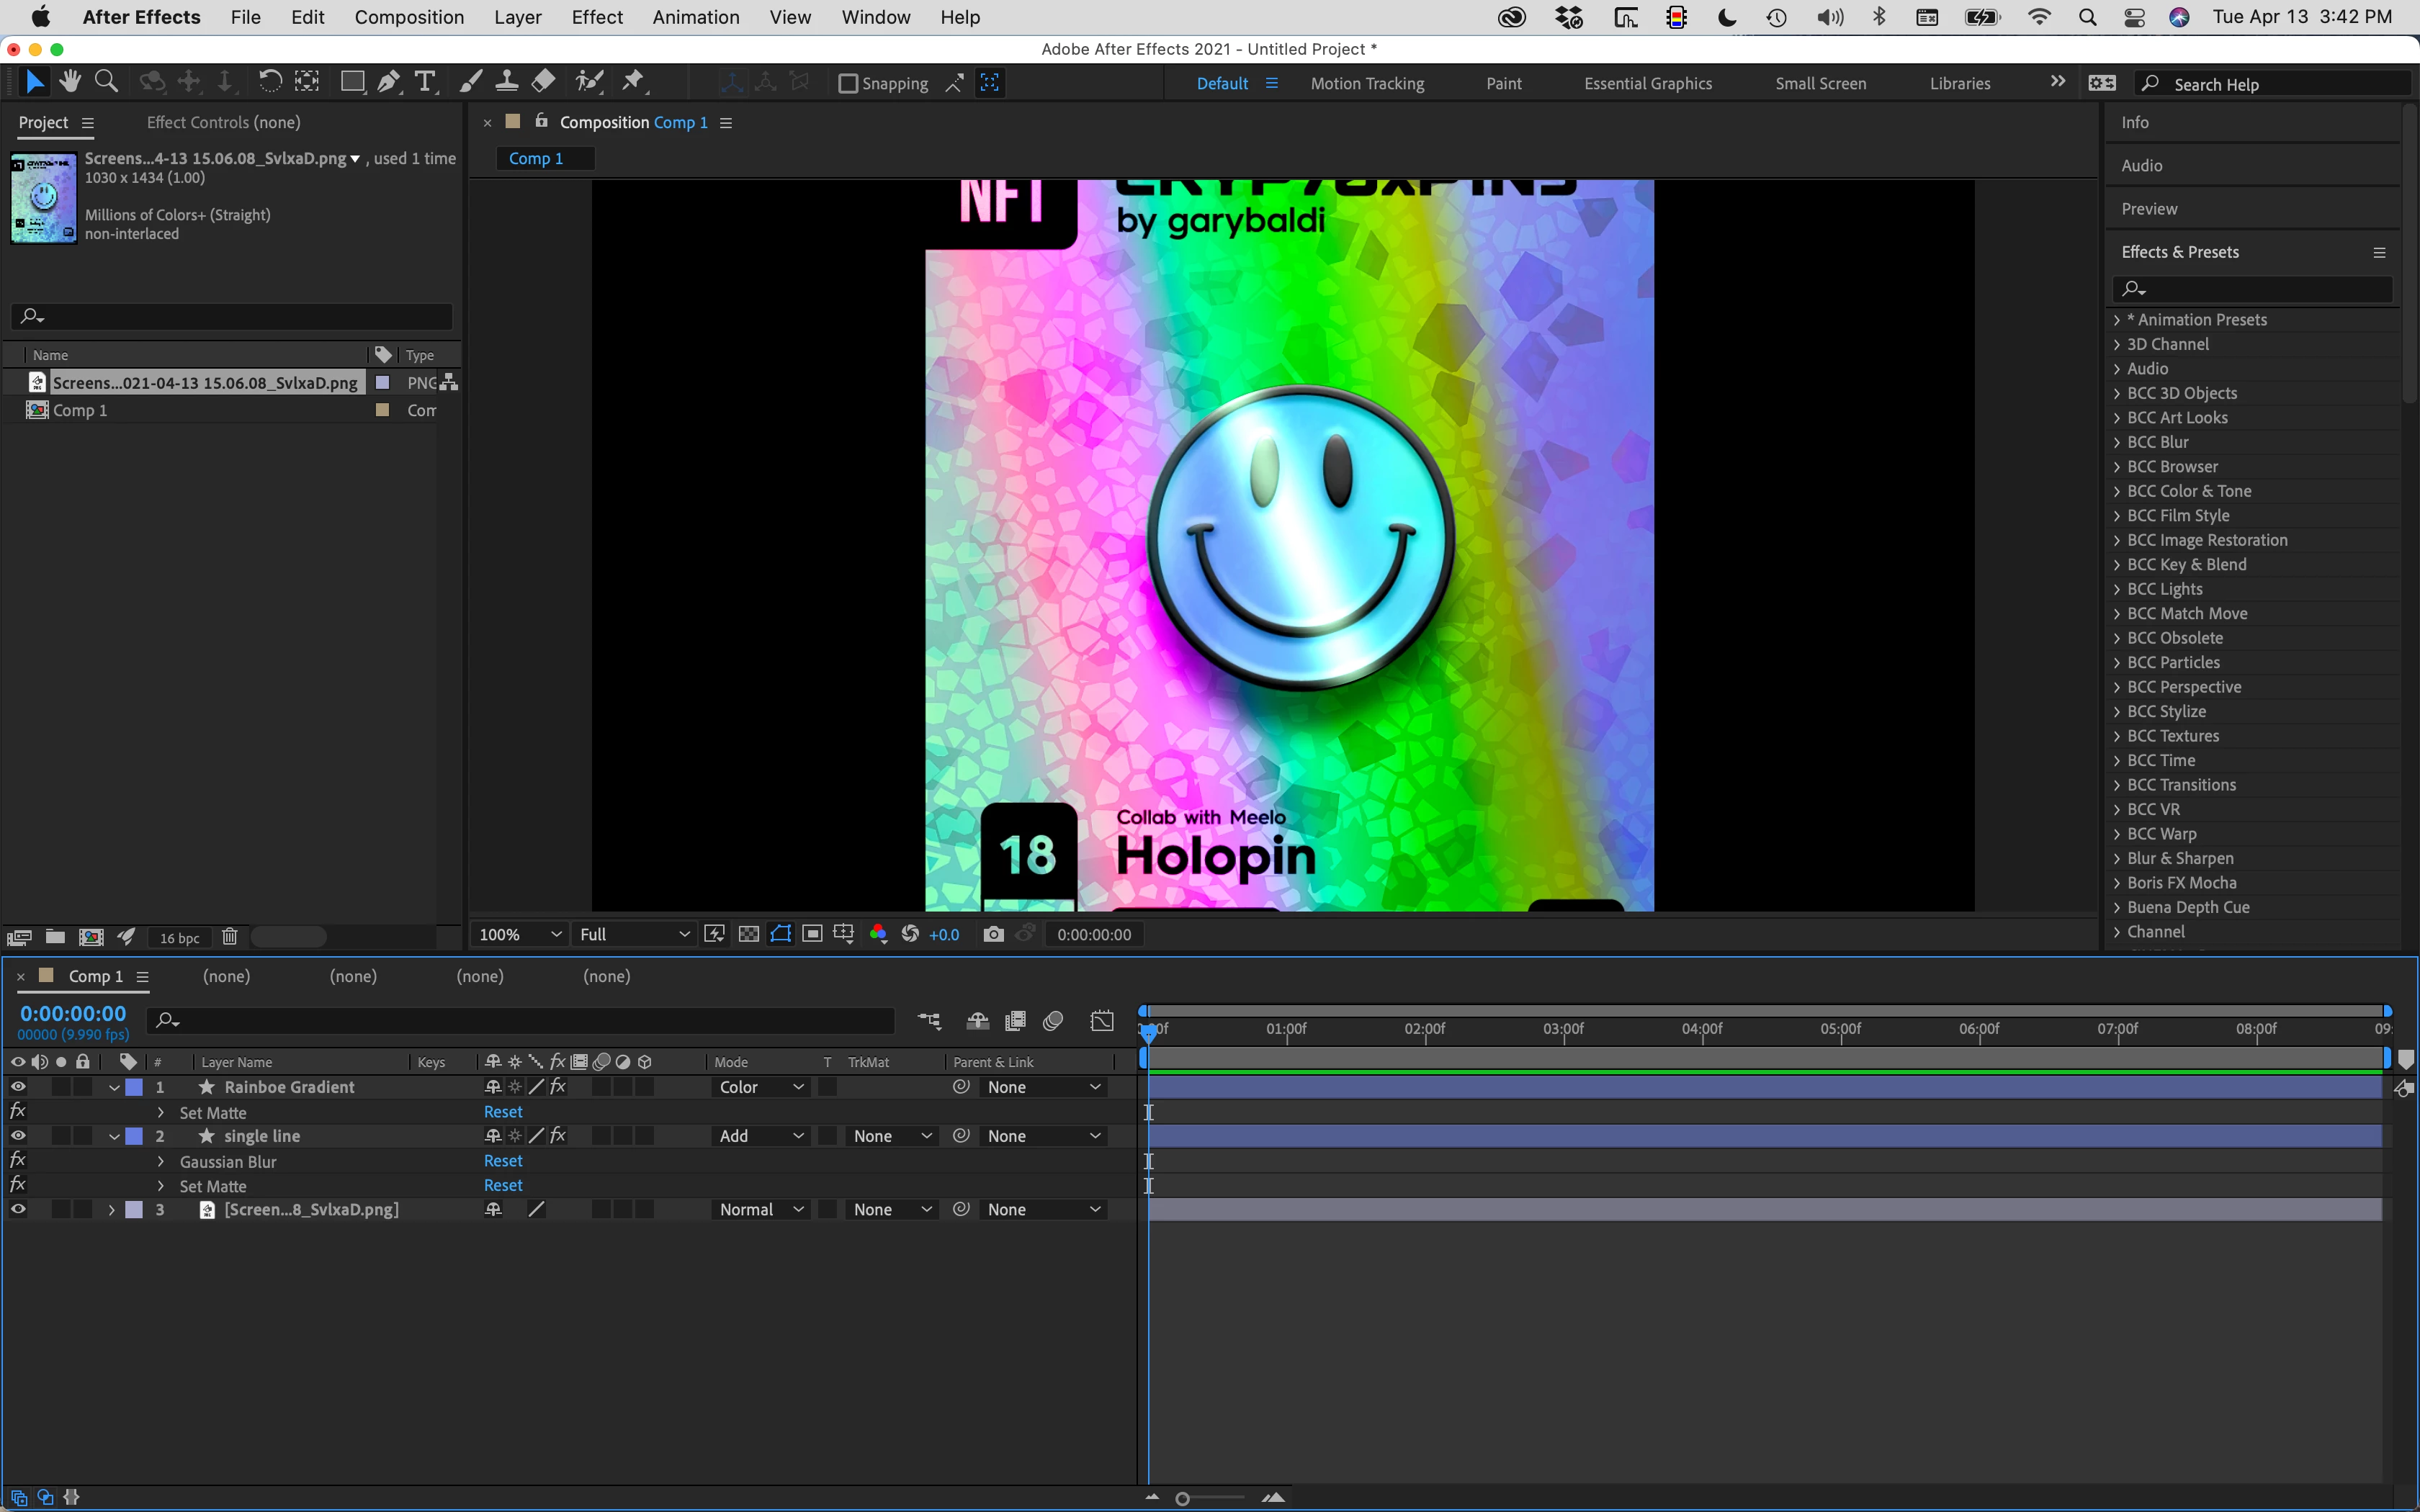The image size is (2420, 1512).
Task: Click the Toggle Transparency Grid icon
Action: [x=748, y=934]
